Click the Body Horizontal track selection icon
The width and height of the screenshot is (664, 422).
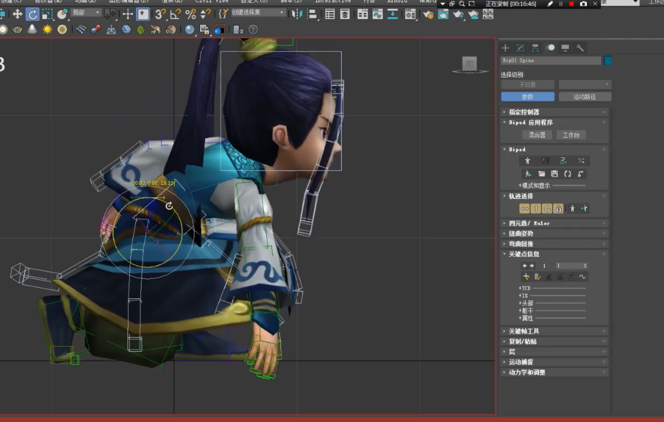pyautogui.click(x=525, y=209)
